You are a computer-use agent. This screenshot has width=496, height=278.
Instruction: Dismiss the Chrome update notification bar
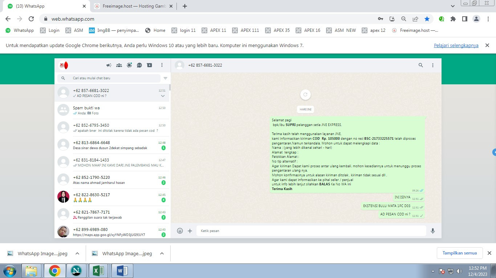[x=487, y=45]
